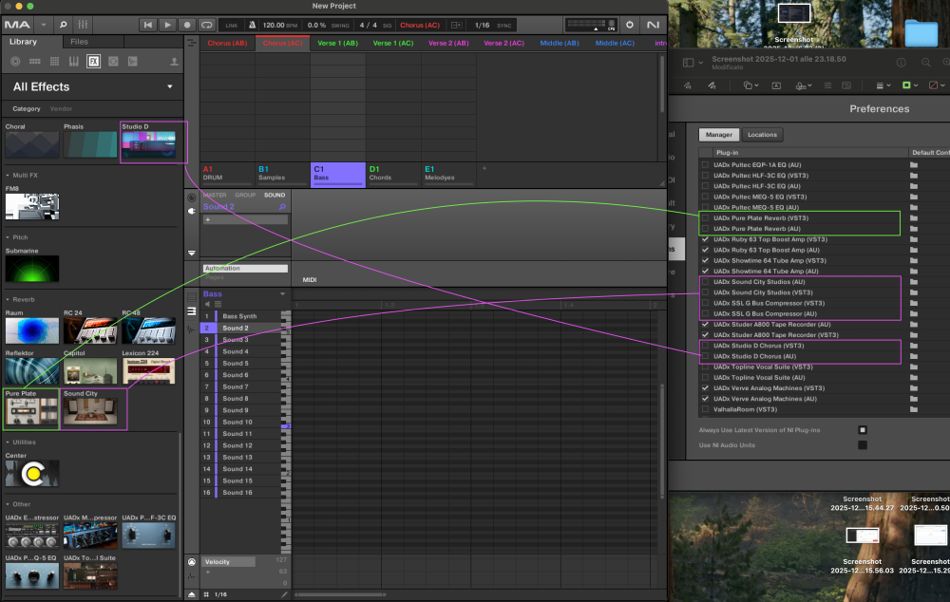Image resolution: width=950 pixels, height=602 pixels.
Task: Collapse the Utilities category
Action: (8, 442)
